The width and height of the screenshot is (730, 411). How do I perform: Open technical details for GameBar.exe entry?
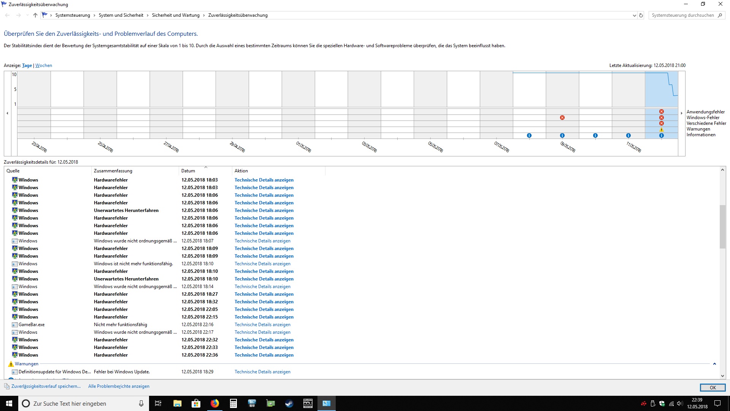[262, 325]
